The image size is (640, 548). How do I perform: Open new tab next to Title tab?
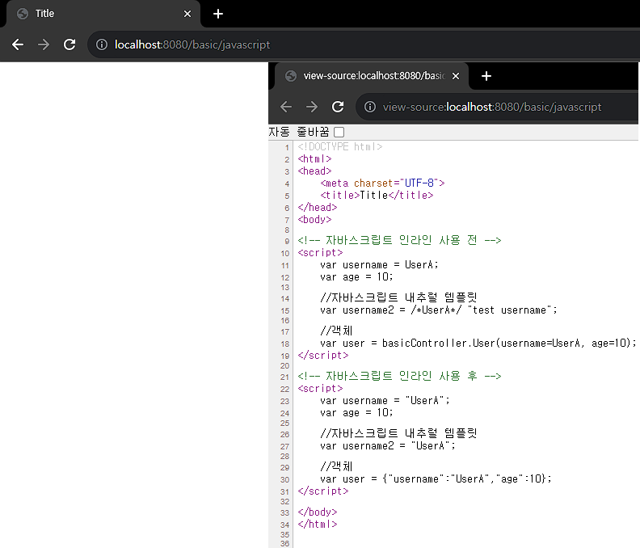coord(218,14)
